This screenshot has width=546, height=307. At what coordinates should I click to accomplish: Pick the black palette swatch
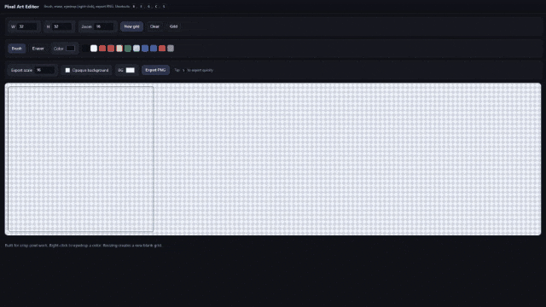85,49
